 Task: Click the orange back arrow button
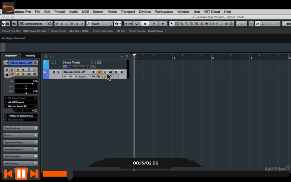(8, 8)
